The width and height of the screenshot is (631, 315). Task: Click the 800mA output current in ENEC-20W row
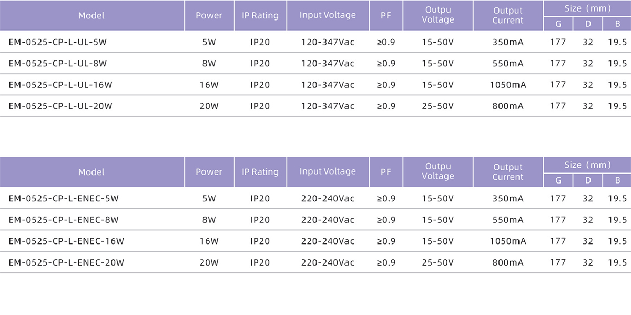(x=508, y=262)
